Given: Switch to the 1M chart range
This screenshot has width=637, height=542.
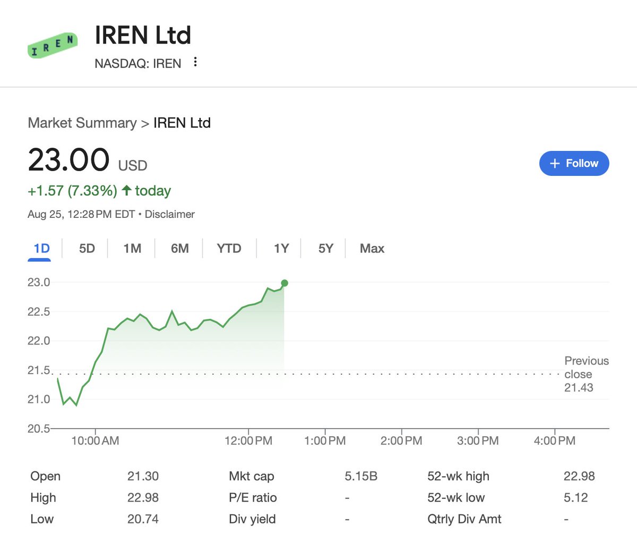Looking at the screenshot, I should pos(132,248).
